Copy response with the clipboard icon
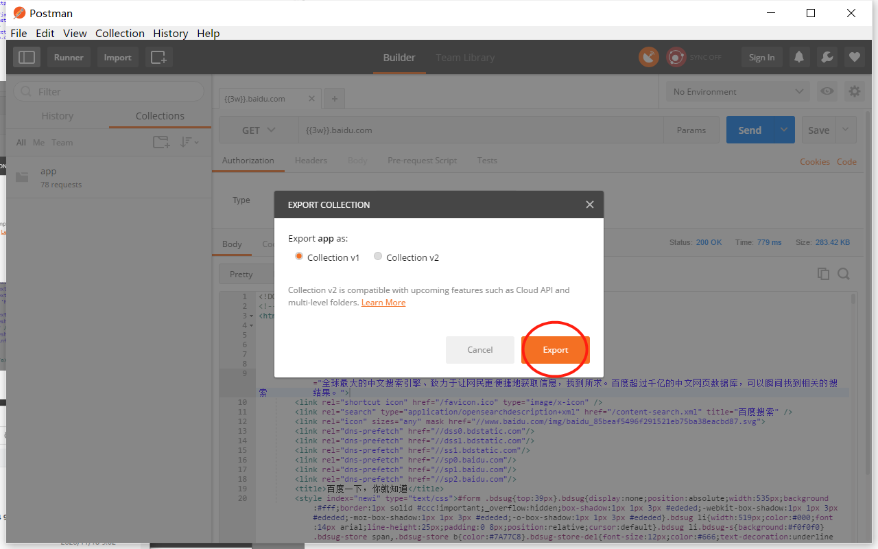 (x=823, y=274)
